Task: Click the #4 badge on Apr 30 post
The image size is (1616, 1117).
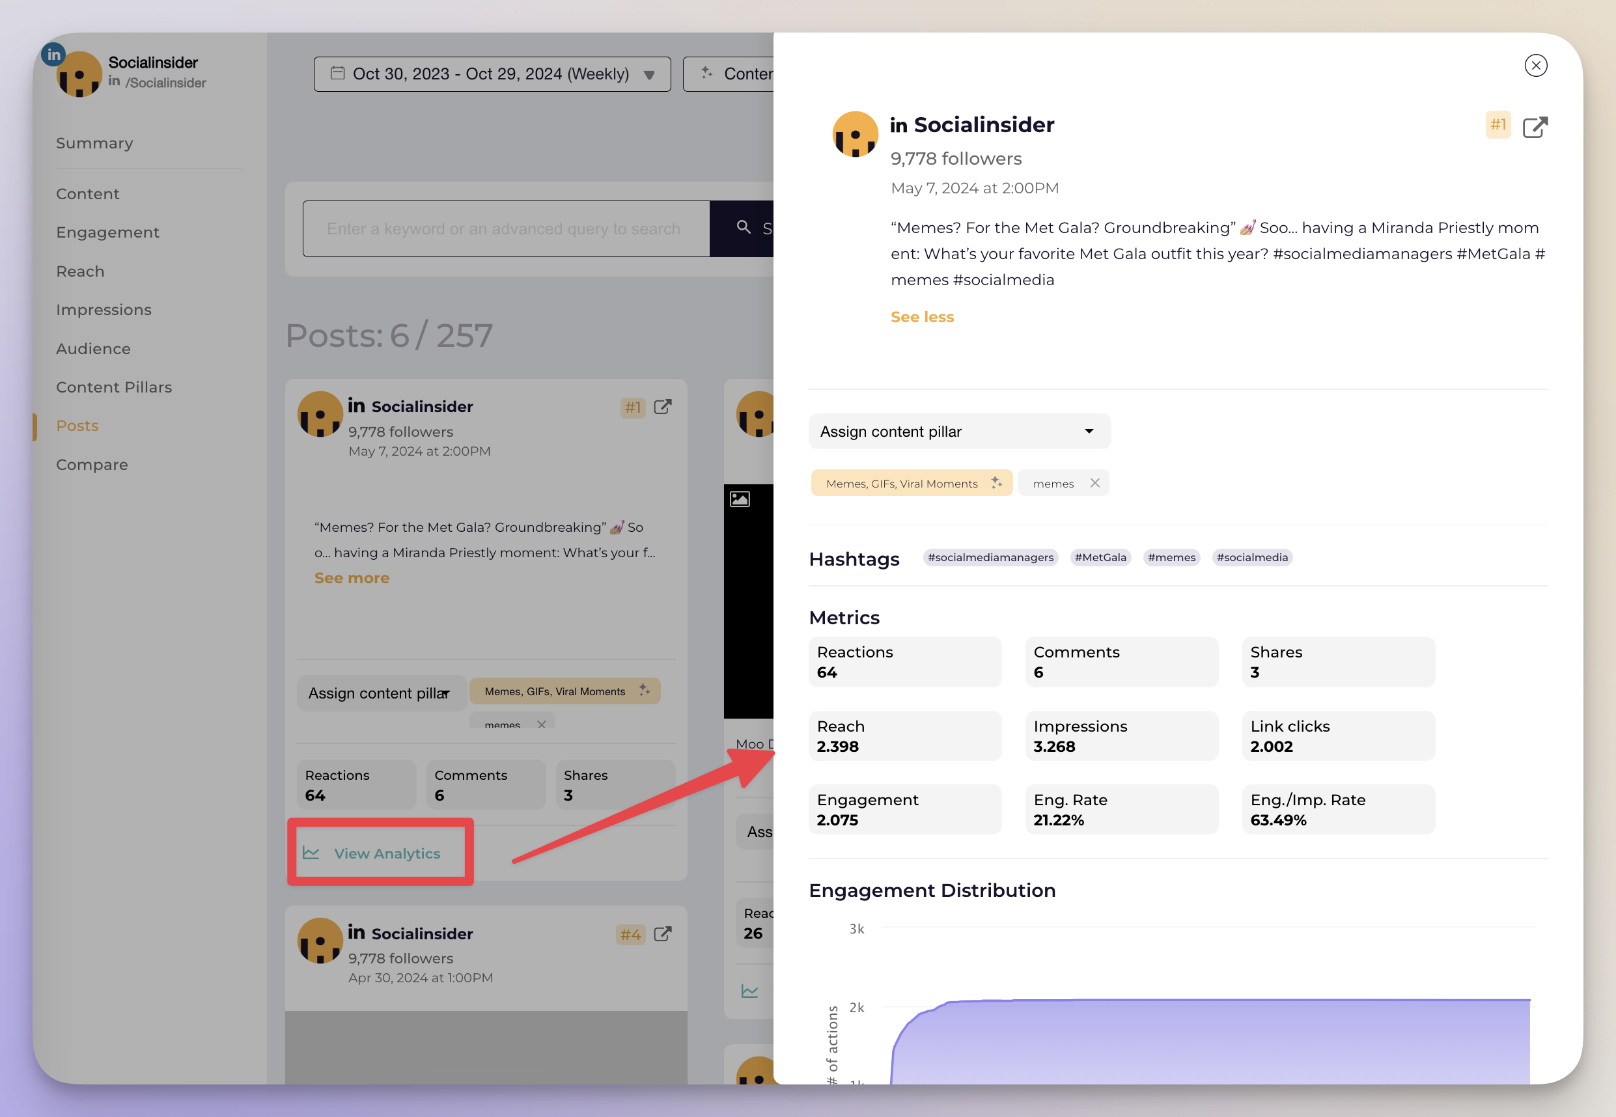Action: 630,934
